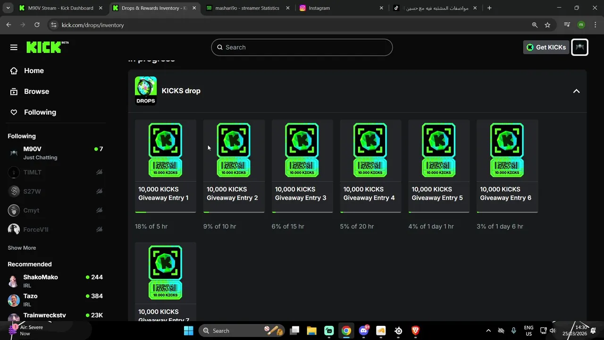The width and height of the screenshot is (604, 340).
Task: Reload the current page
Action: pyautogui.click(x=37, y=25)
